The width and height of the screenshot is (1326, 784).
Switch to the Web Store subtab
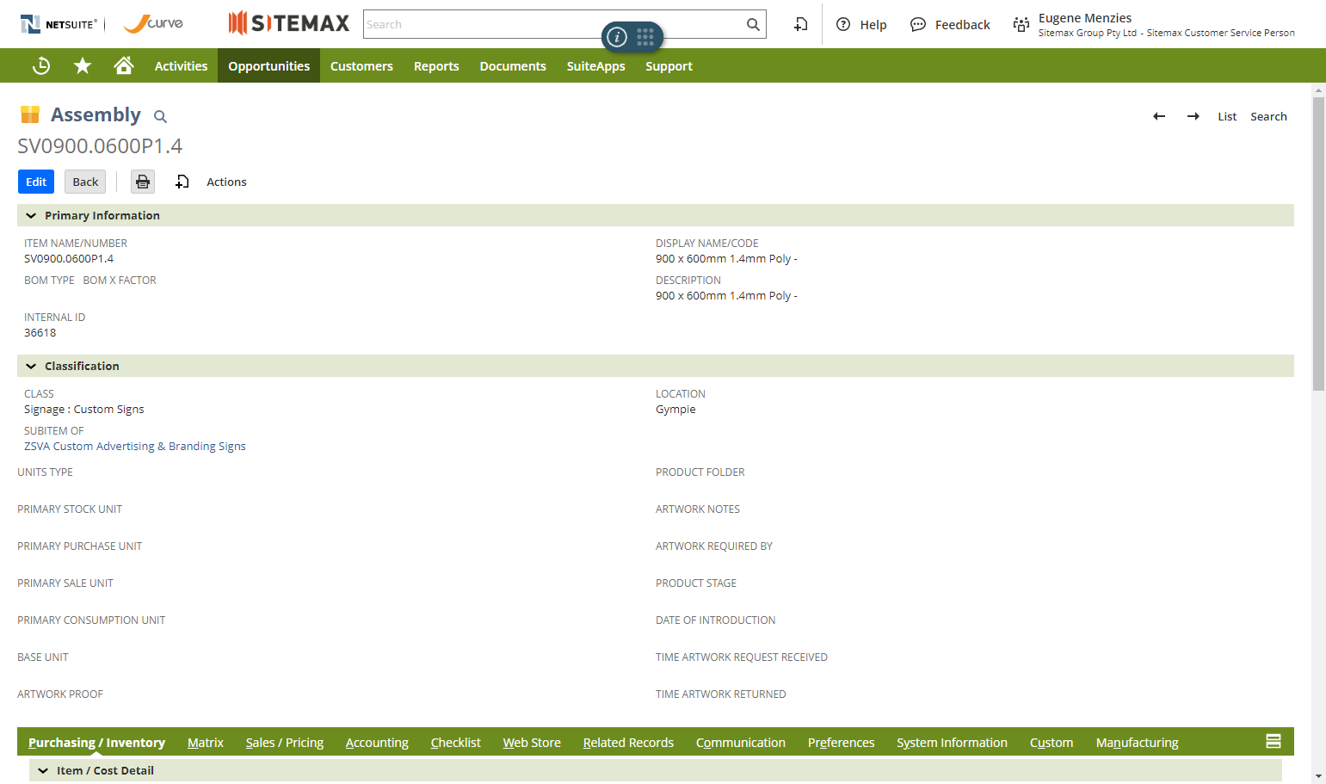[532, 742]
